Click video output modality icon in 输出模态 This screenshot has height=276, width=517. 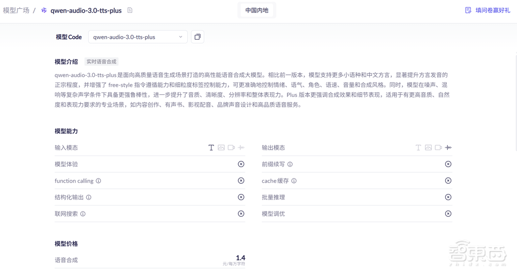[438, 148]
